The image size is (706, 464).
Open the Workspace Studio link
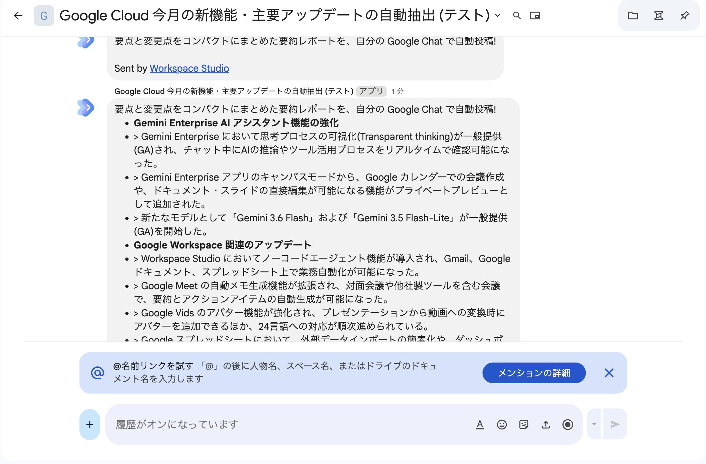tap(189, 68)
